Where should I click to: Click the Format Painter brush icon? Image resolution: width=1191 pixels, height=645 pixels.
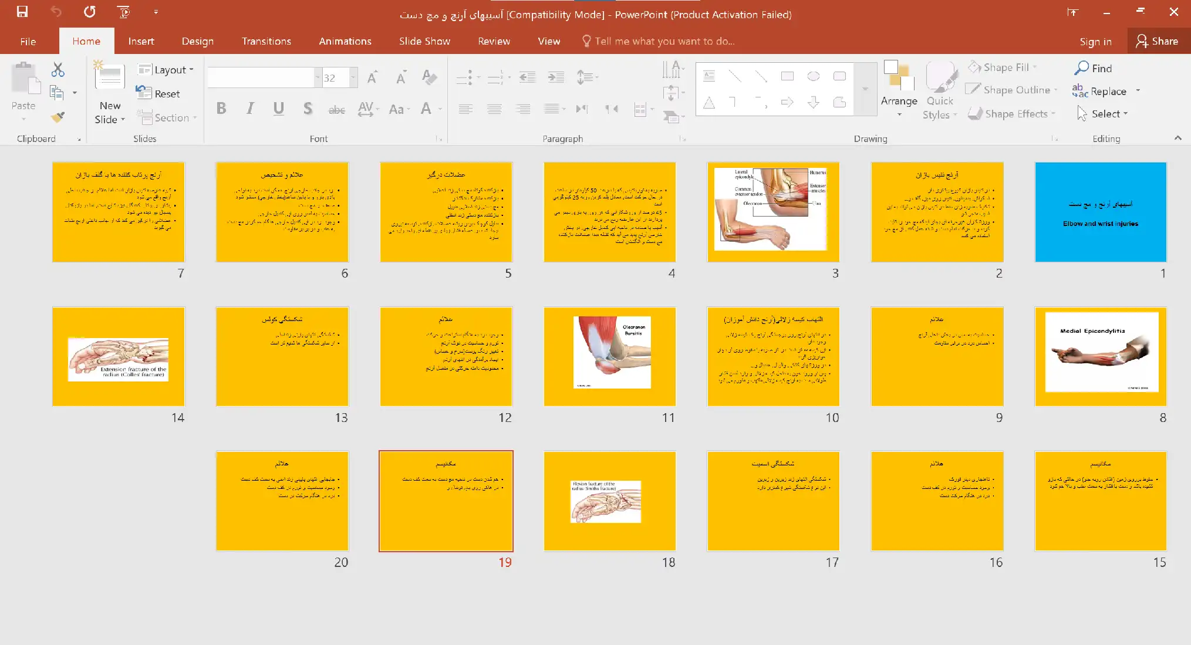click(x=58, y=117)
